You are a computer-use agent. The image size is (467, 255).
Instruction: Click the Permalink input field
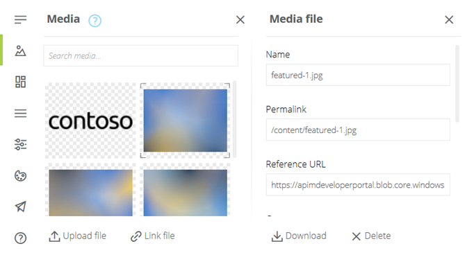(x=358, y=130)
